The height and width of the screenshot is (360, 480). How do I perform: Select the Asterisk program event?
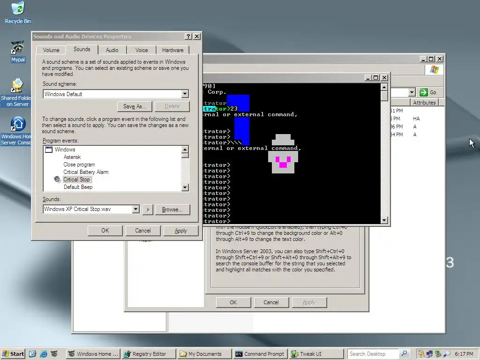tap(72, 157)
